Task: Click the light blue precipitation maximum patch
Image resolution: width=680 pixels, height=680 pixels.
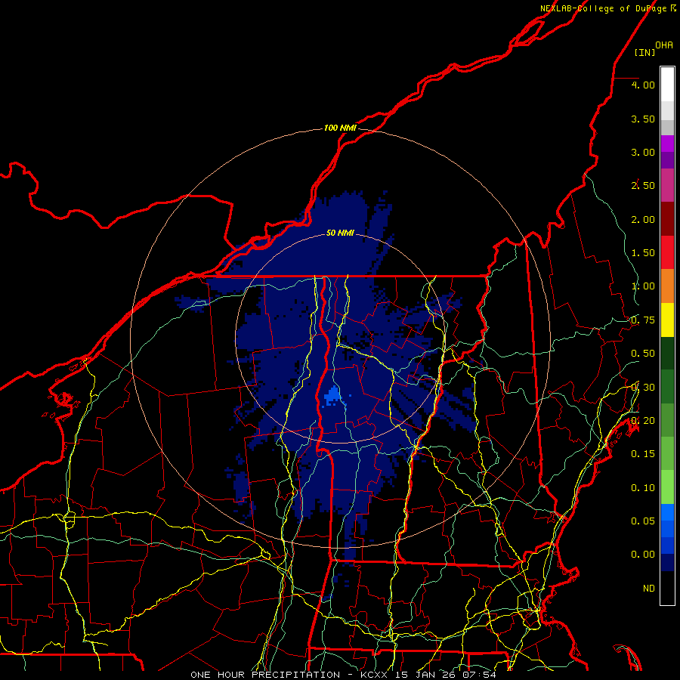Action: [x=332, y=395]
